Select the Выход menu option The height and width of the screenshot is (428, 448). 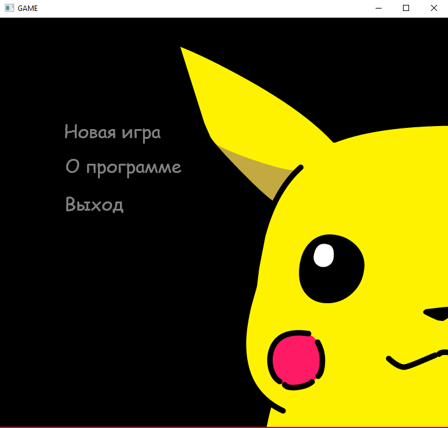click(94, 204)
